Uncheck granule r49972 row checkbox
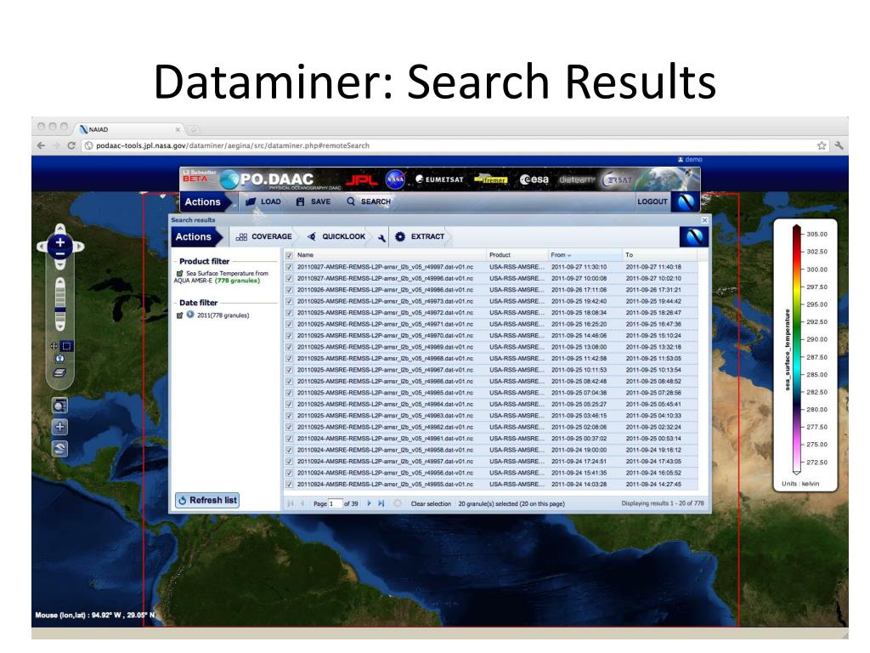This screenshot has width=870, height=653. [289, 313]
